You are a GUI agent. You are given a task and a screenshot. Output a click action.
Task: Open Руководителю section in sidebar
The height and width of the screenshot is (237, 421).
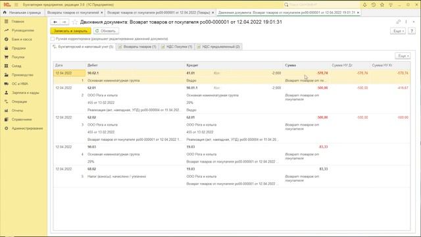coord(22,30)
